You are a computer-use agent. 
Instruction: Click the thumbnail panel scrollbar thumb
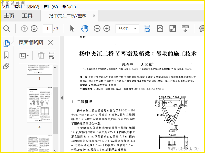coord(55,110)
